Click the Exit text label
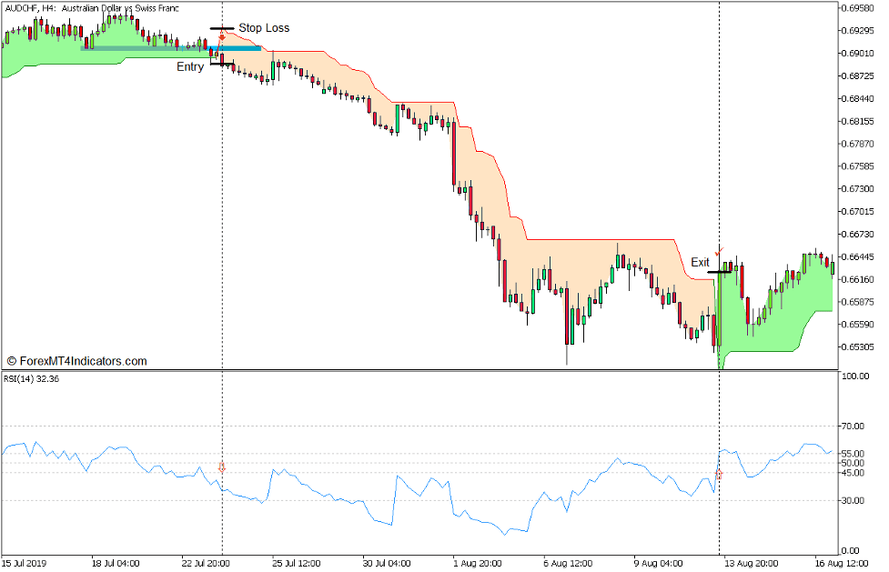889x572 pixels. [x=699, y=262]
